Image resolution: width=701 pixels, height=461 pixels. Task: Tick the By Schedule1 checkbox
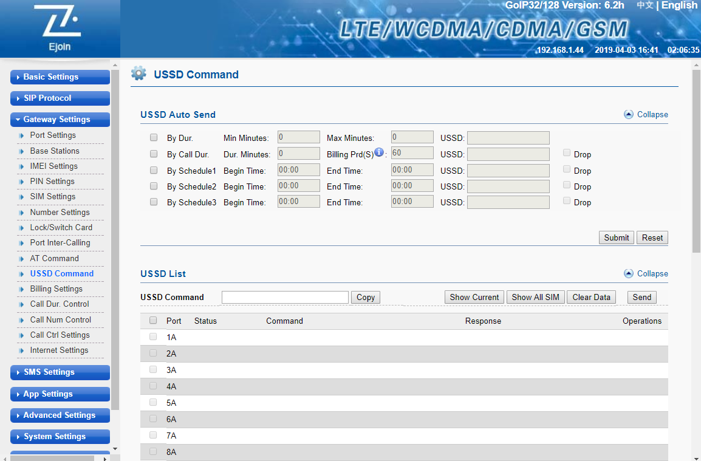pos(154,170)
